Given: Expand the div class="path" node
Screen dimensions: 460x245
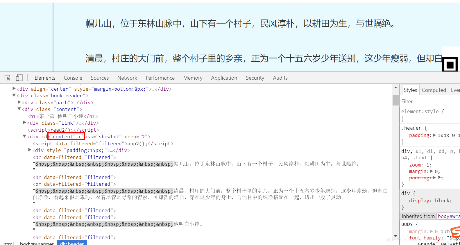Looking at the screenshot, I should [19, 102].
